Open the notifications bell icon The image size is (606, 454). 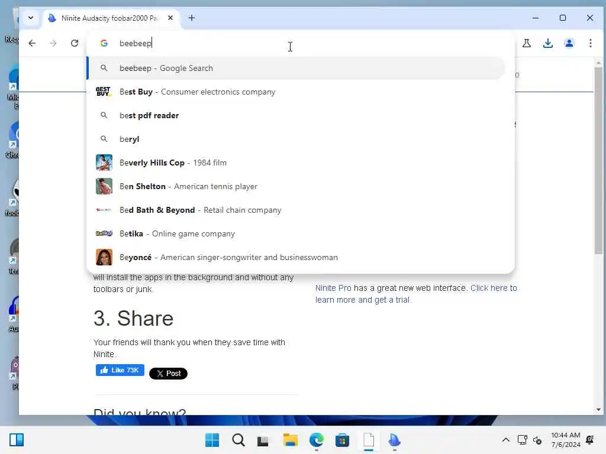tap(590, 440)
